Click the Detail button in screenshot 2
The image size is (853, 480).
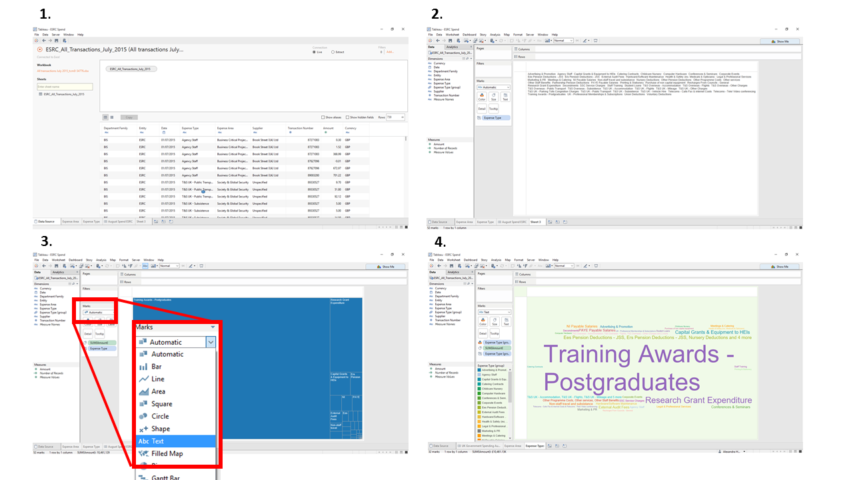coord(482,108)
